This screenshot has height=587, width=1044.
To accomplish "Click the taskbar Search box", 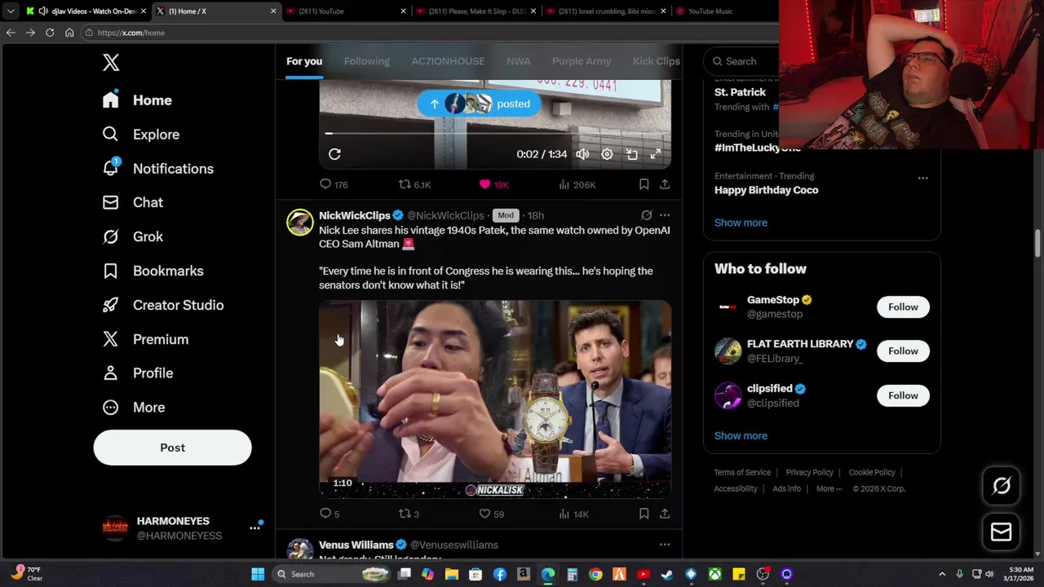I will coord(333,574).
